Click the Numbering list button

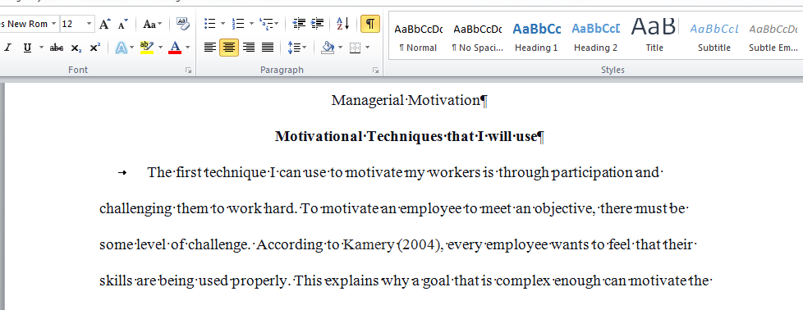pyautogui.click(x=238, y=24)
